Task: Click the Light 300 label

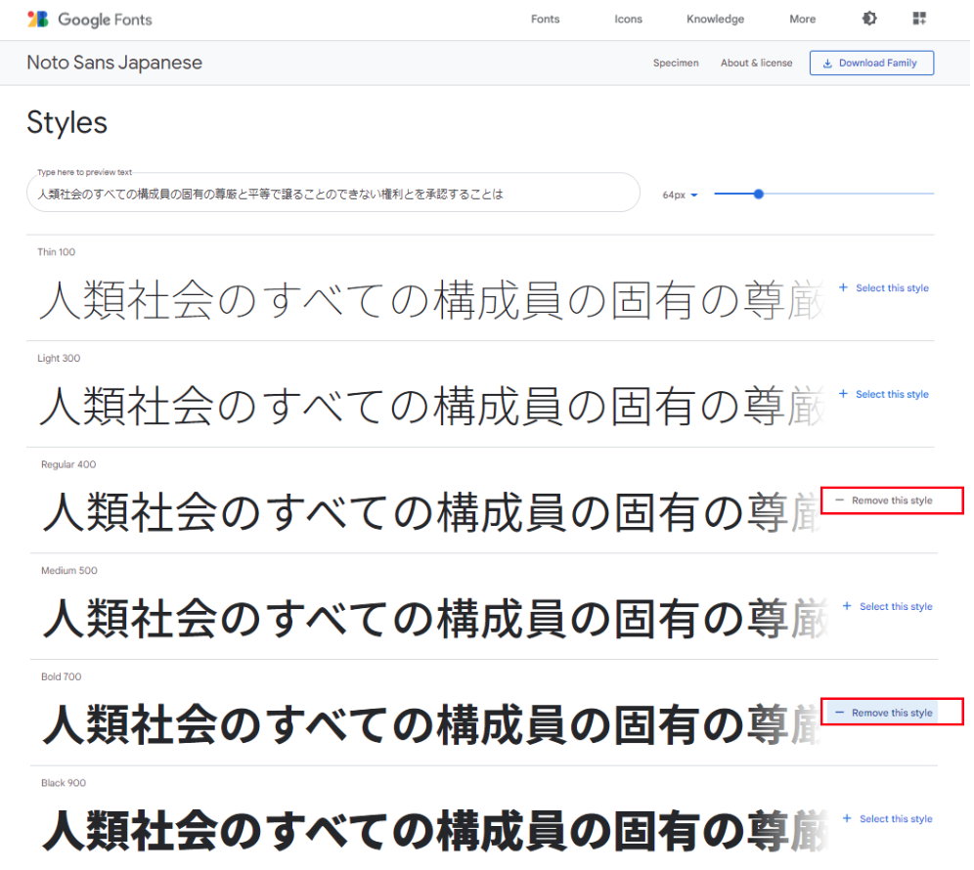Action: [59, 359]
